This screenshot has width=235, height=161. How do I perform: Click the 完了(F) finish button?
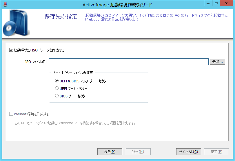(216, 151)
